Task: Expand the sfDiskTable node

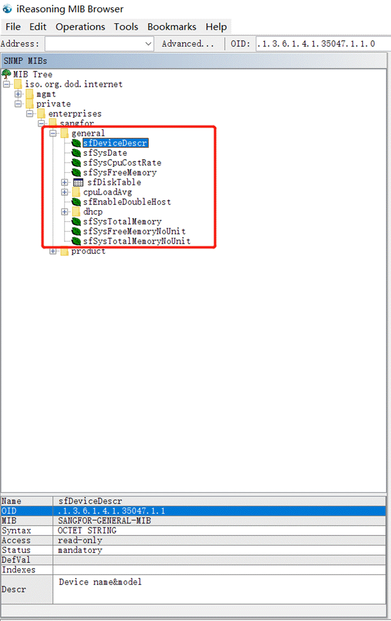Action: tap(65, 182)
